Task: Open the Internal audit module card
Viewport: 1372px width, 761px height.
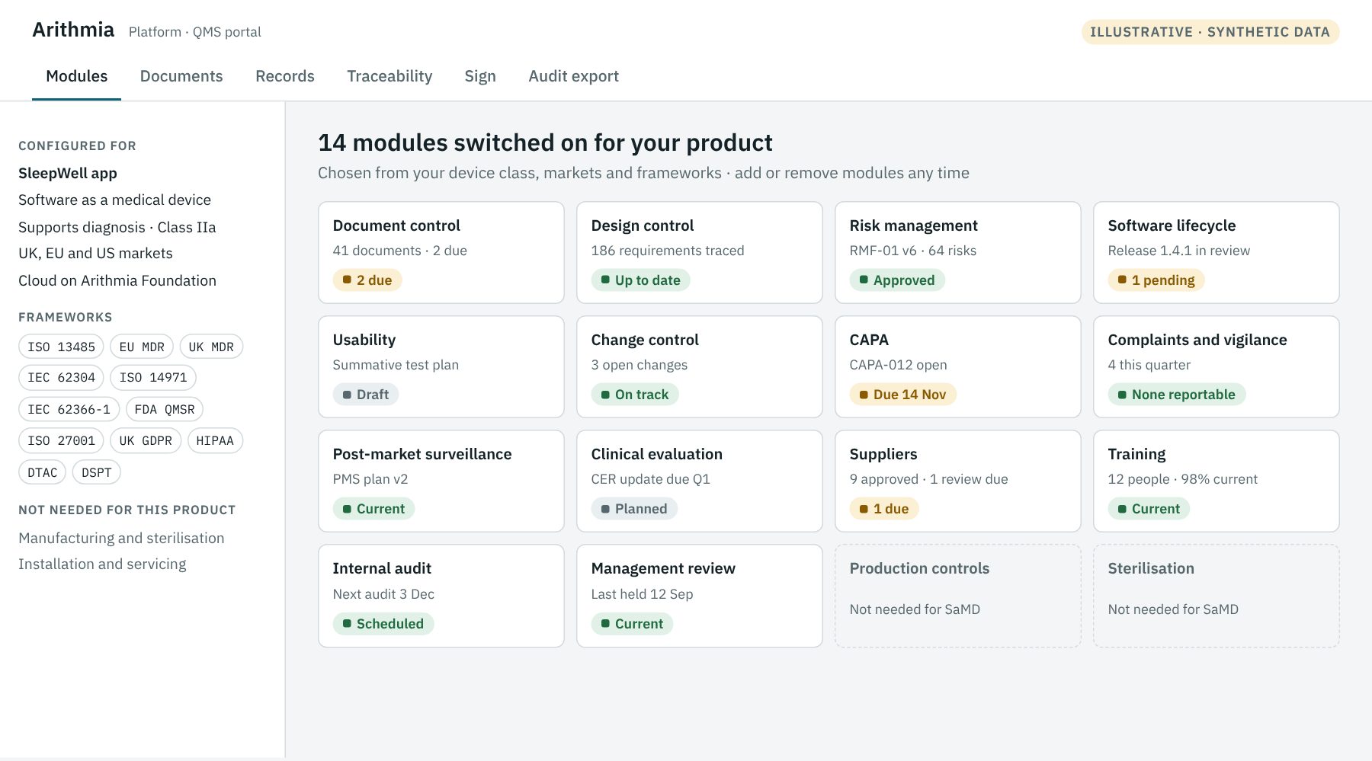Action: point(441,596)
